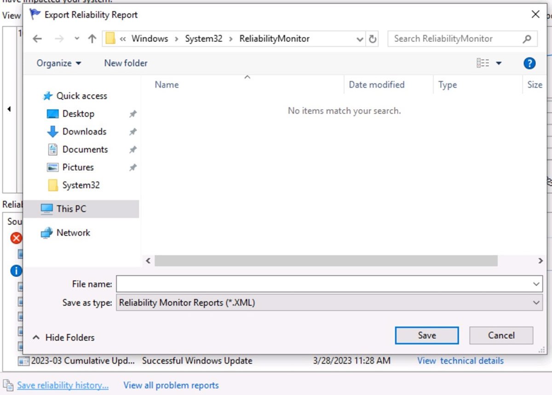
Task: Open the recent locations dropdown arrow
Action: 77,39
